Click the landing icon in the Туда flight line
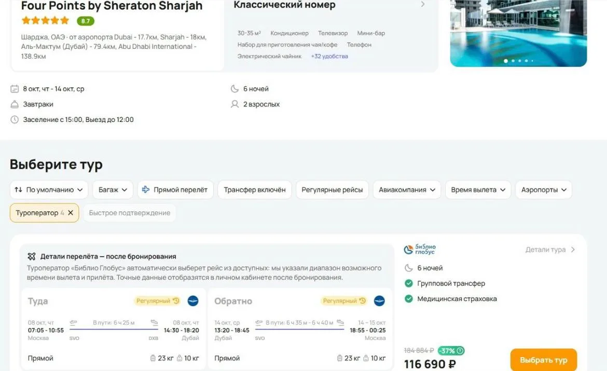Viewport: 607px width, 371px height. point(154,322)
